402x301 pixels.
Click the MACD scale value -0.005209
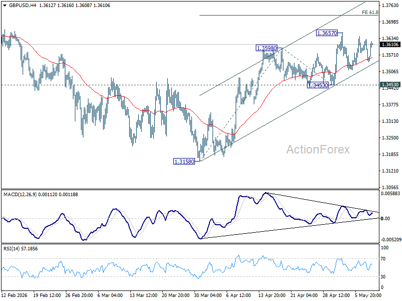coord(391,240)
